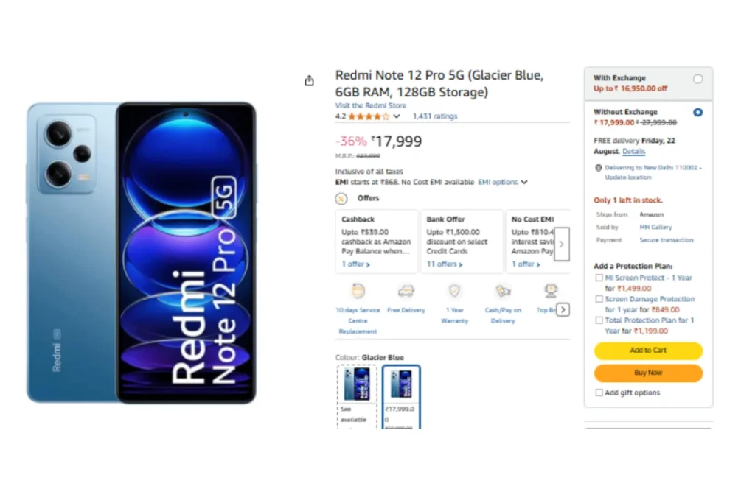Show more service features with right chevron

[563, 310]
